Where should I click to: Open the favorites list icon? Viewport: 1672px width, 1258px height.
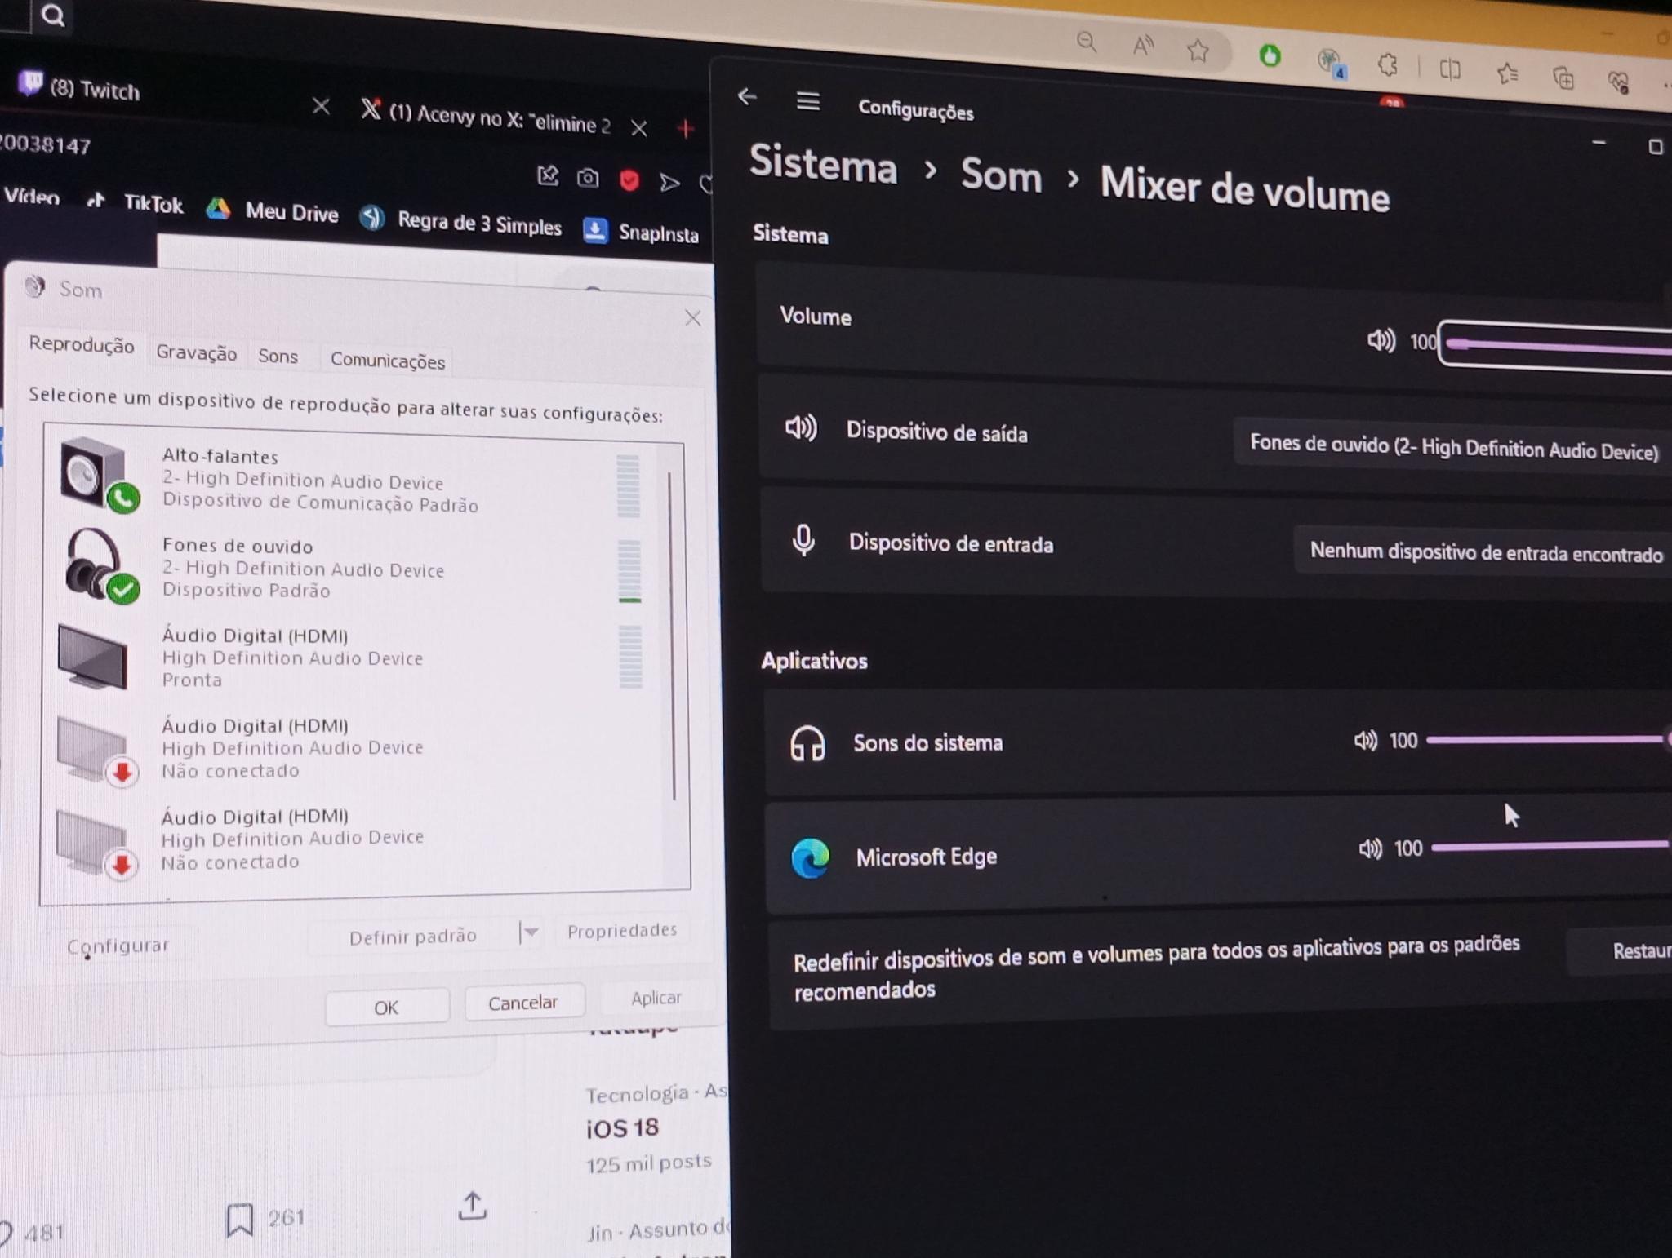[x=1507, y=74]
